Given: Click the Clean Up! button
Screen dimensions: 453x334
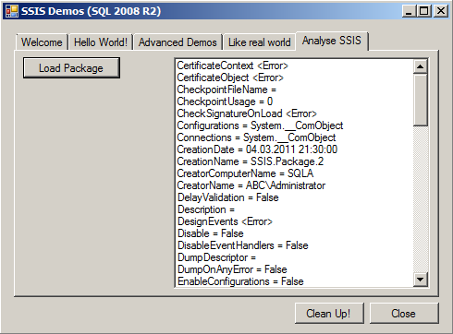Looking at the screenshot, I should pyautogui.click(x=329, y=314).
